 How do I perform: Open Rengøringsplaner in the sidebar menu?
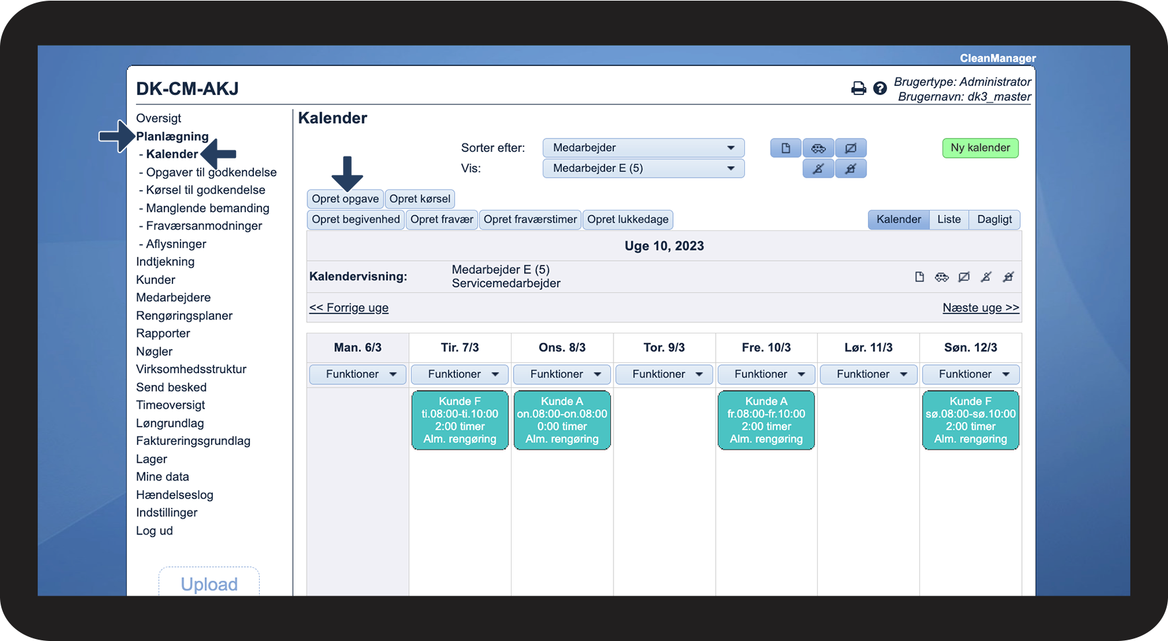184,316
